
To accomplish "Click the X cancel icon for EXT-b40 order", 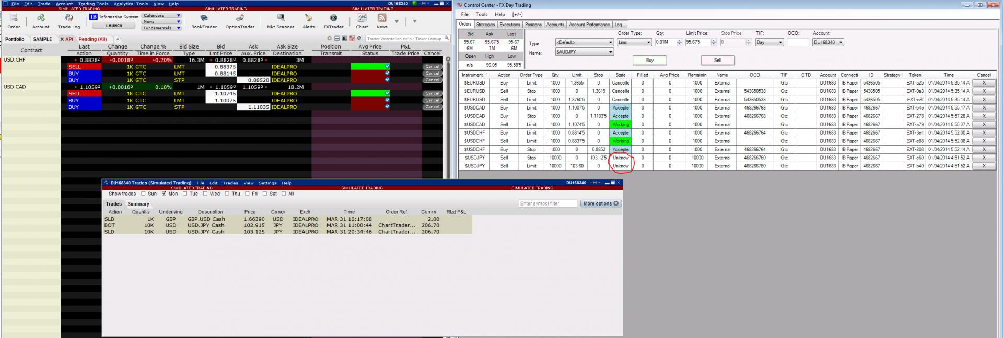I will [984, 166].
